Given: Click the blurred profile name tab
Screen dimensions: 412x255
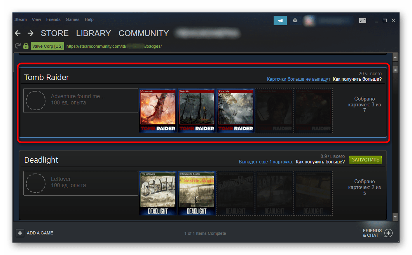Looking at the screenshot, I should (208, 33).
